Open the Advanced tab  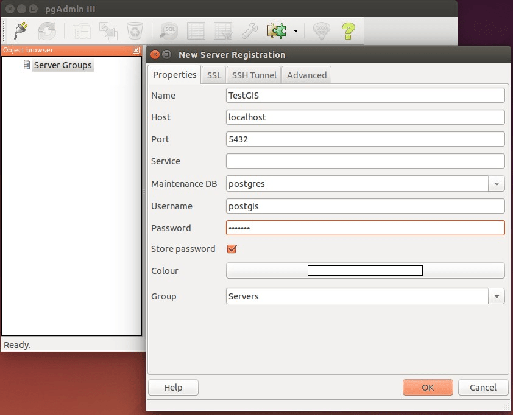click(306, 75)
